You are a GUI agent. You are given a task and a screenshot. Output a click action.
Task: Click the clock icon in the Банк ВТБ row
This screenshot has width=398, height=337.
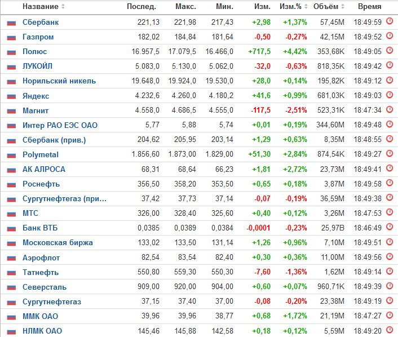click(390, 227)
